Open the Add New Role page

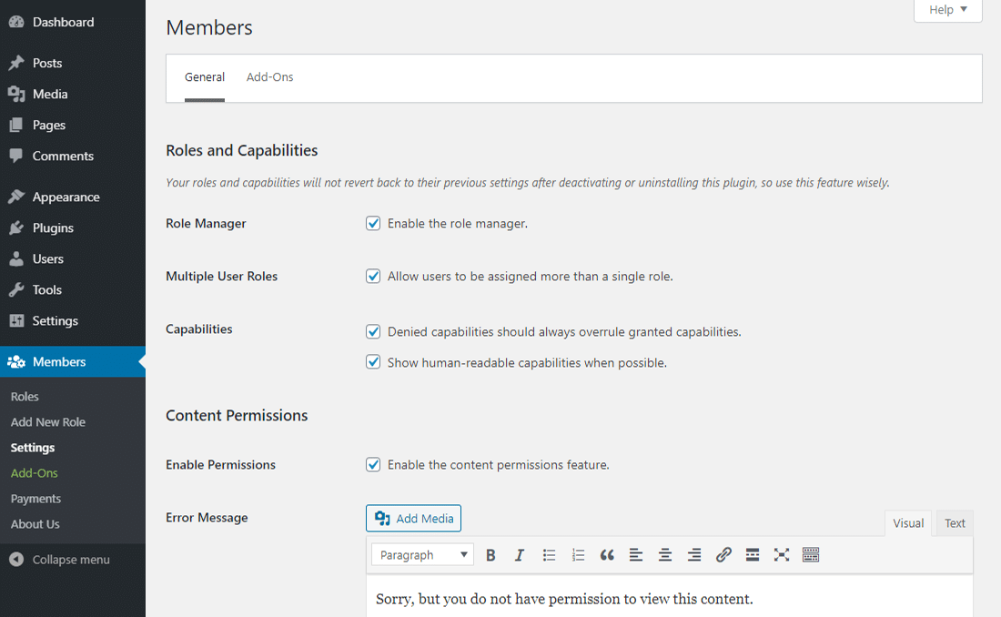47,421
